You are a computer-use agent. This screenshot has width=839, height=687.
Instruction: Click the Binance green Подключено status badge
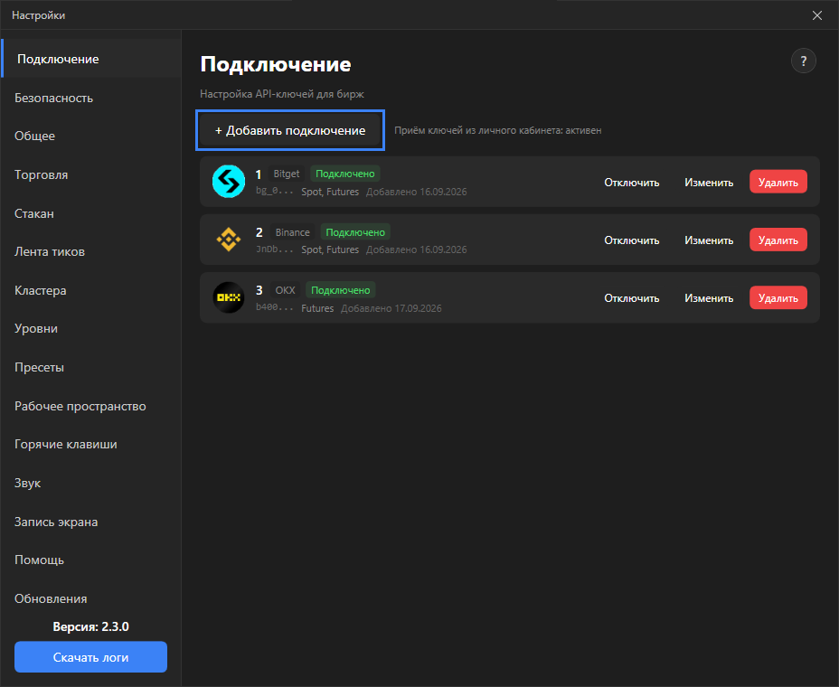355,232
